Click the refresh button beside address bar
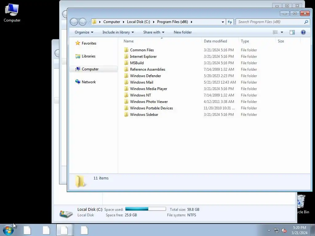This screenshot has width=315, height=236. point(229,22)
